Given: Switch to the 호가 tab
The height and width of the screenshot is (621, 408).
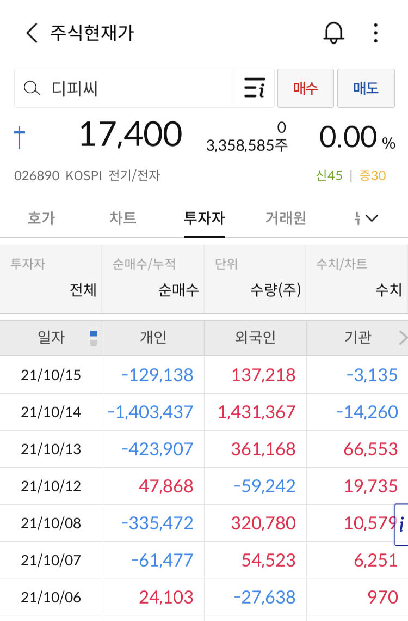Looking at the screenshot, I should click(41, 218).
